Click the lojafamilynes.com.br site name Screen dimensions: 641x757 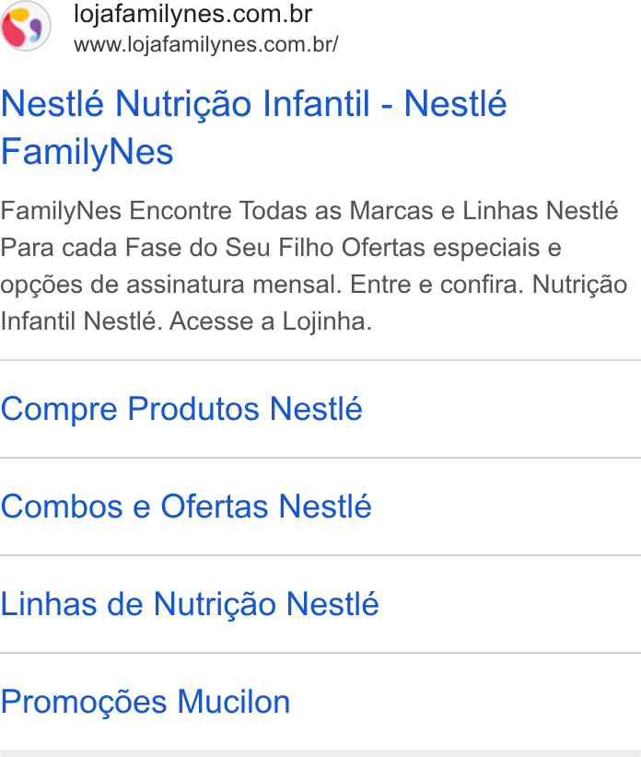[193, 14]
